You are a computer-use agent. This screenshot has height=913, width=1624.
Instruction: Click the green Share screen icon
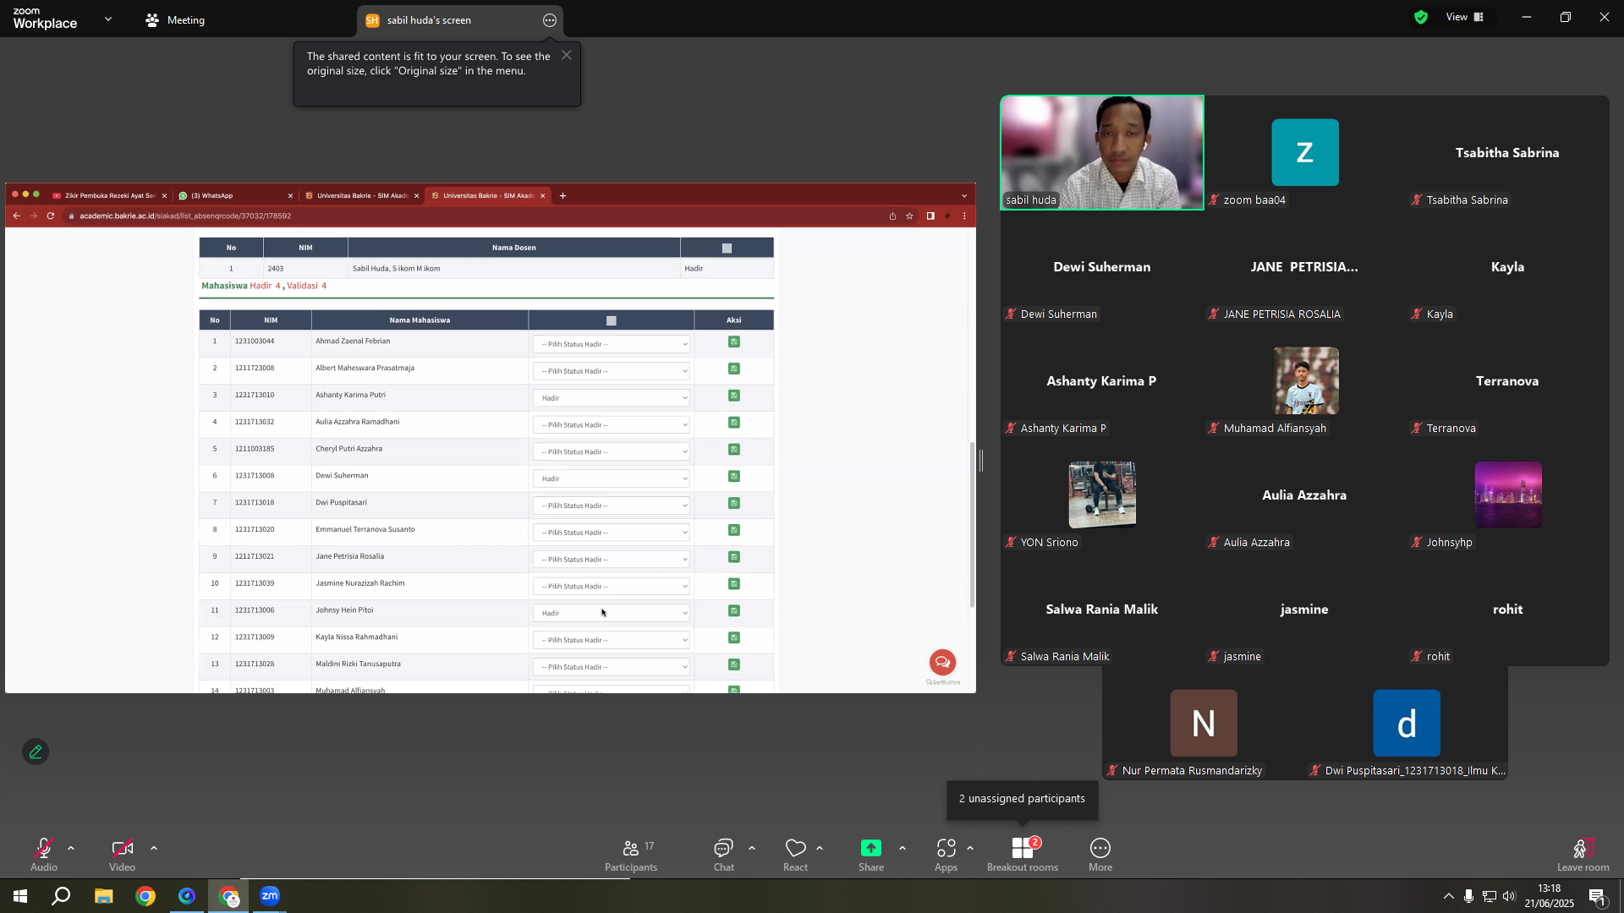pyautogui.click(x=871, y=848)
